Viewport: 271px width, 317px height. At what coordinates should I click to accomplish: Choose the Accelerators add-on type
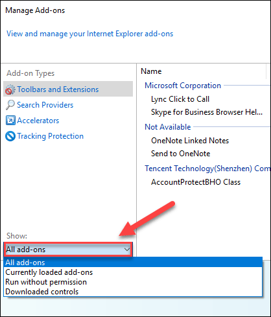click(38, 121)
